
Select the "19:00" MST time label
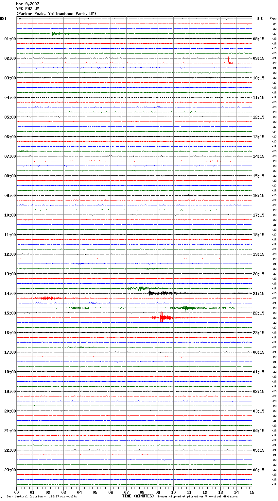[x=10, y=392]
